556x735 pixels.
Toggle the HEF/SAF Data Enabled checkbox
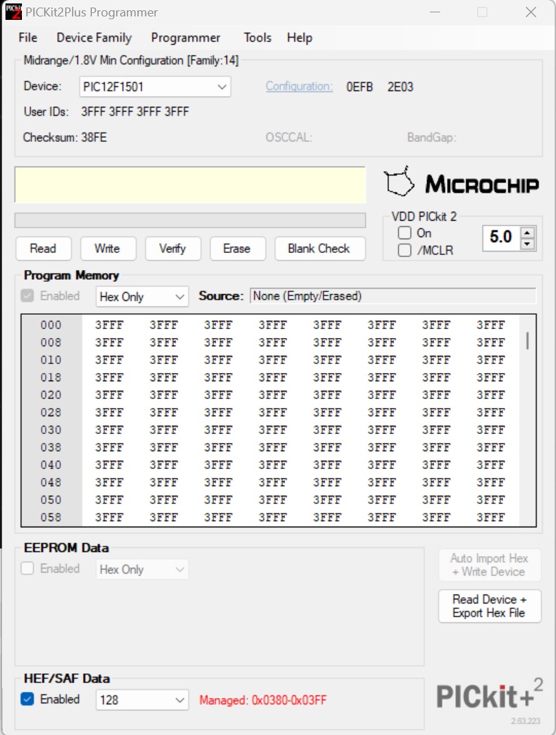[x=27, y=699]
